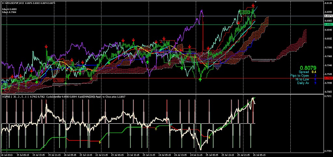The image size is (333, 157).
Task: Click the 22 Jul 13:15 time label
Action: [x=85, y=155]
